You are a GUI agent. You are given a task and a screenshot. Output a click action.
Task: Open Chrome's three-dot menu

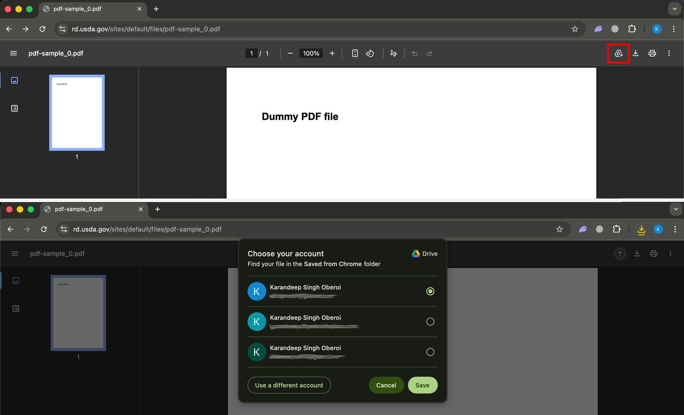pyautogui.click(x=674, y=29)
